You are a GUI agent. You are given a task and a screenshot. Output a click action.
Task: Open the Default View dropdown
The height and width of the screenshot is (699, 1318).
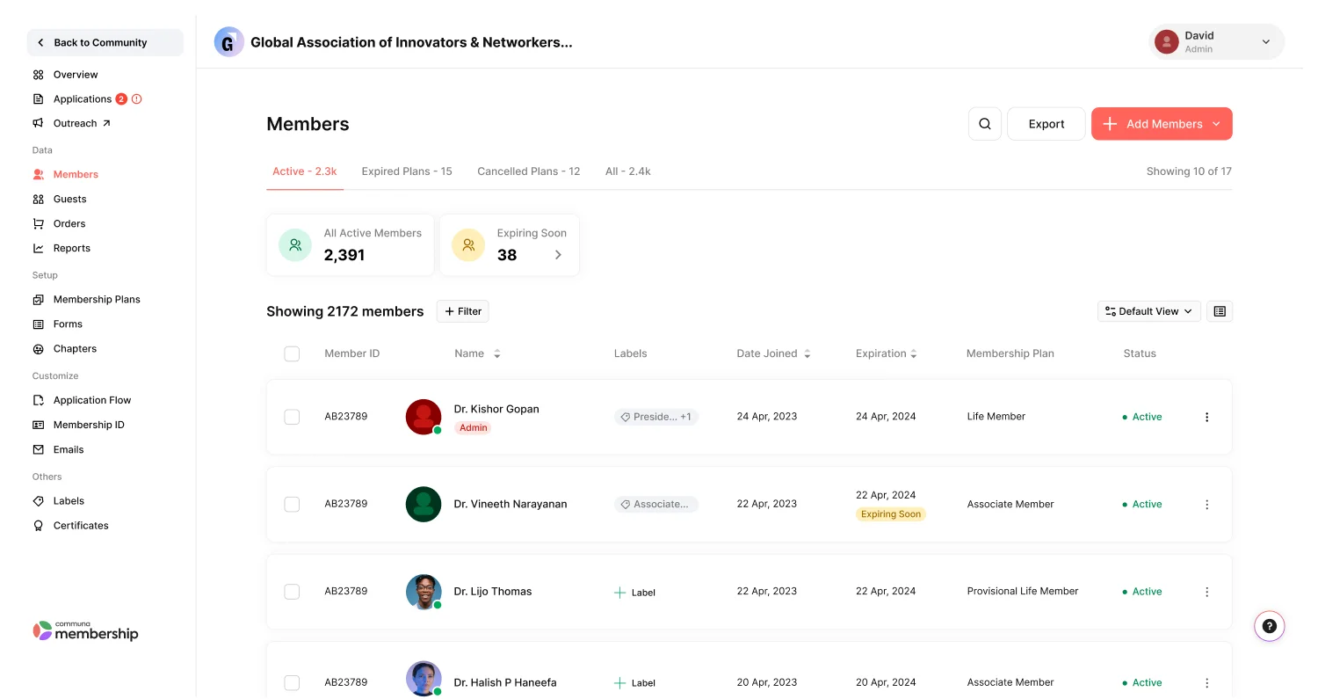pos(1148,311)
